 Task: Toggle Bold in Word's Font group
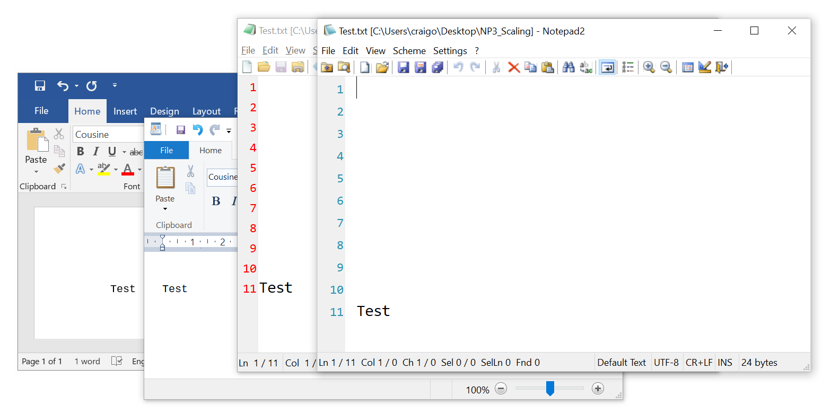pos(81,152)
